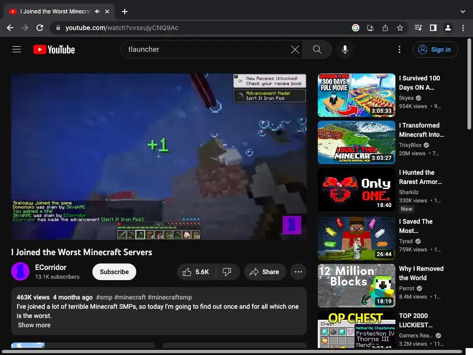Go to the YouTube home logo
Image resolution: width=473 pixels, height=355 pixels.
coord(54,49)
